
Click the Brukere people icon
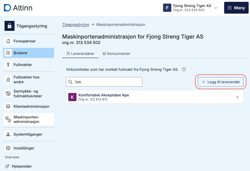point(8,53)
